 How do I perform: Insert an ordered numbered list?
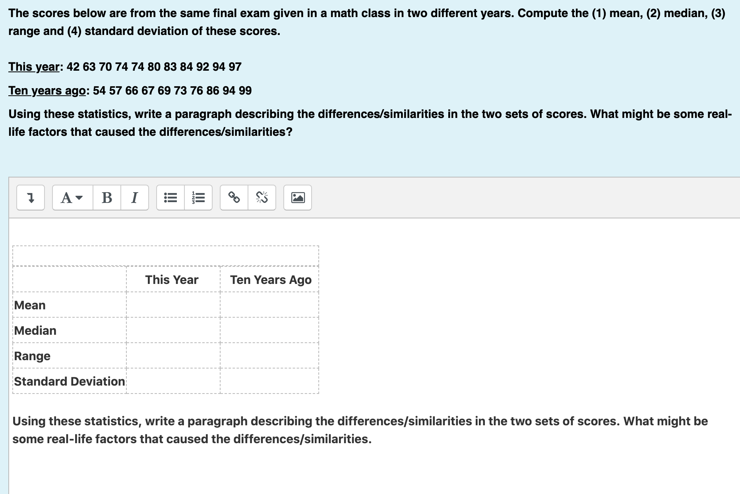(198, 197)
